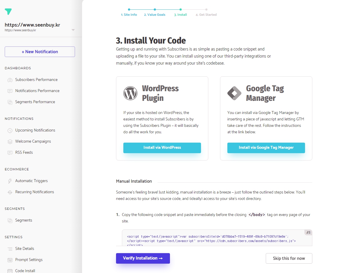
Task: Click the Subscribers funnel logo icon
Action: [8, 12]
